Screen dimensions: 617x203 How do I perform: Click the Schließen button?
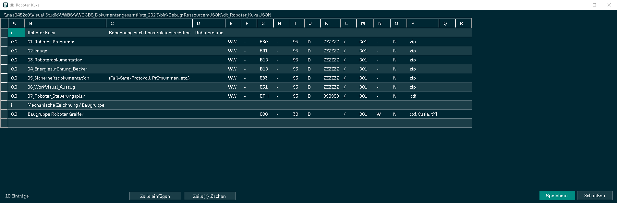tap(595, 196)
